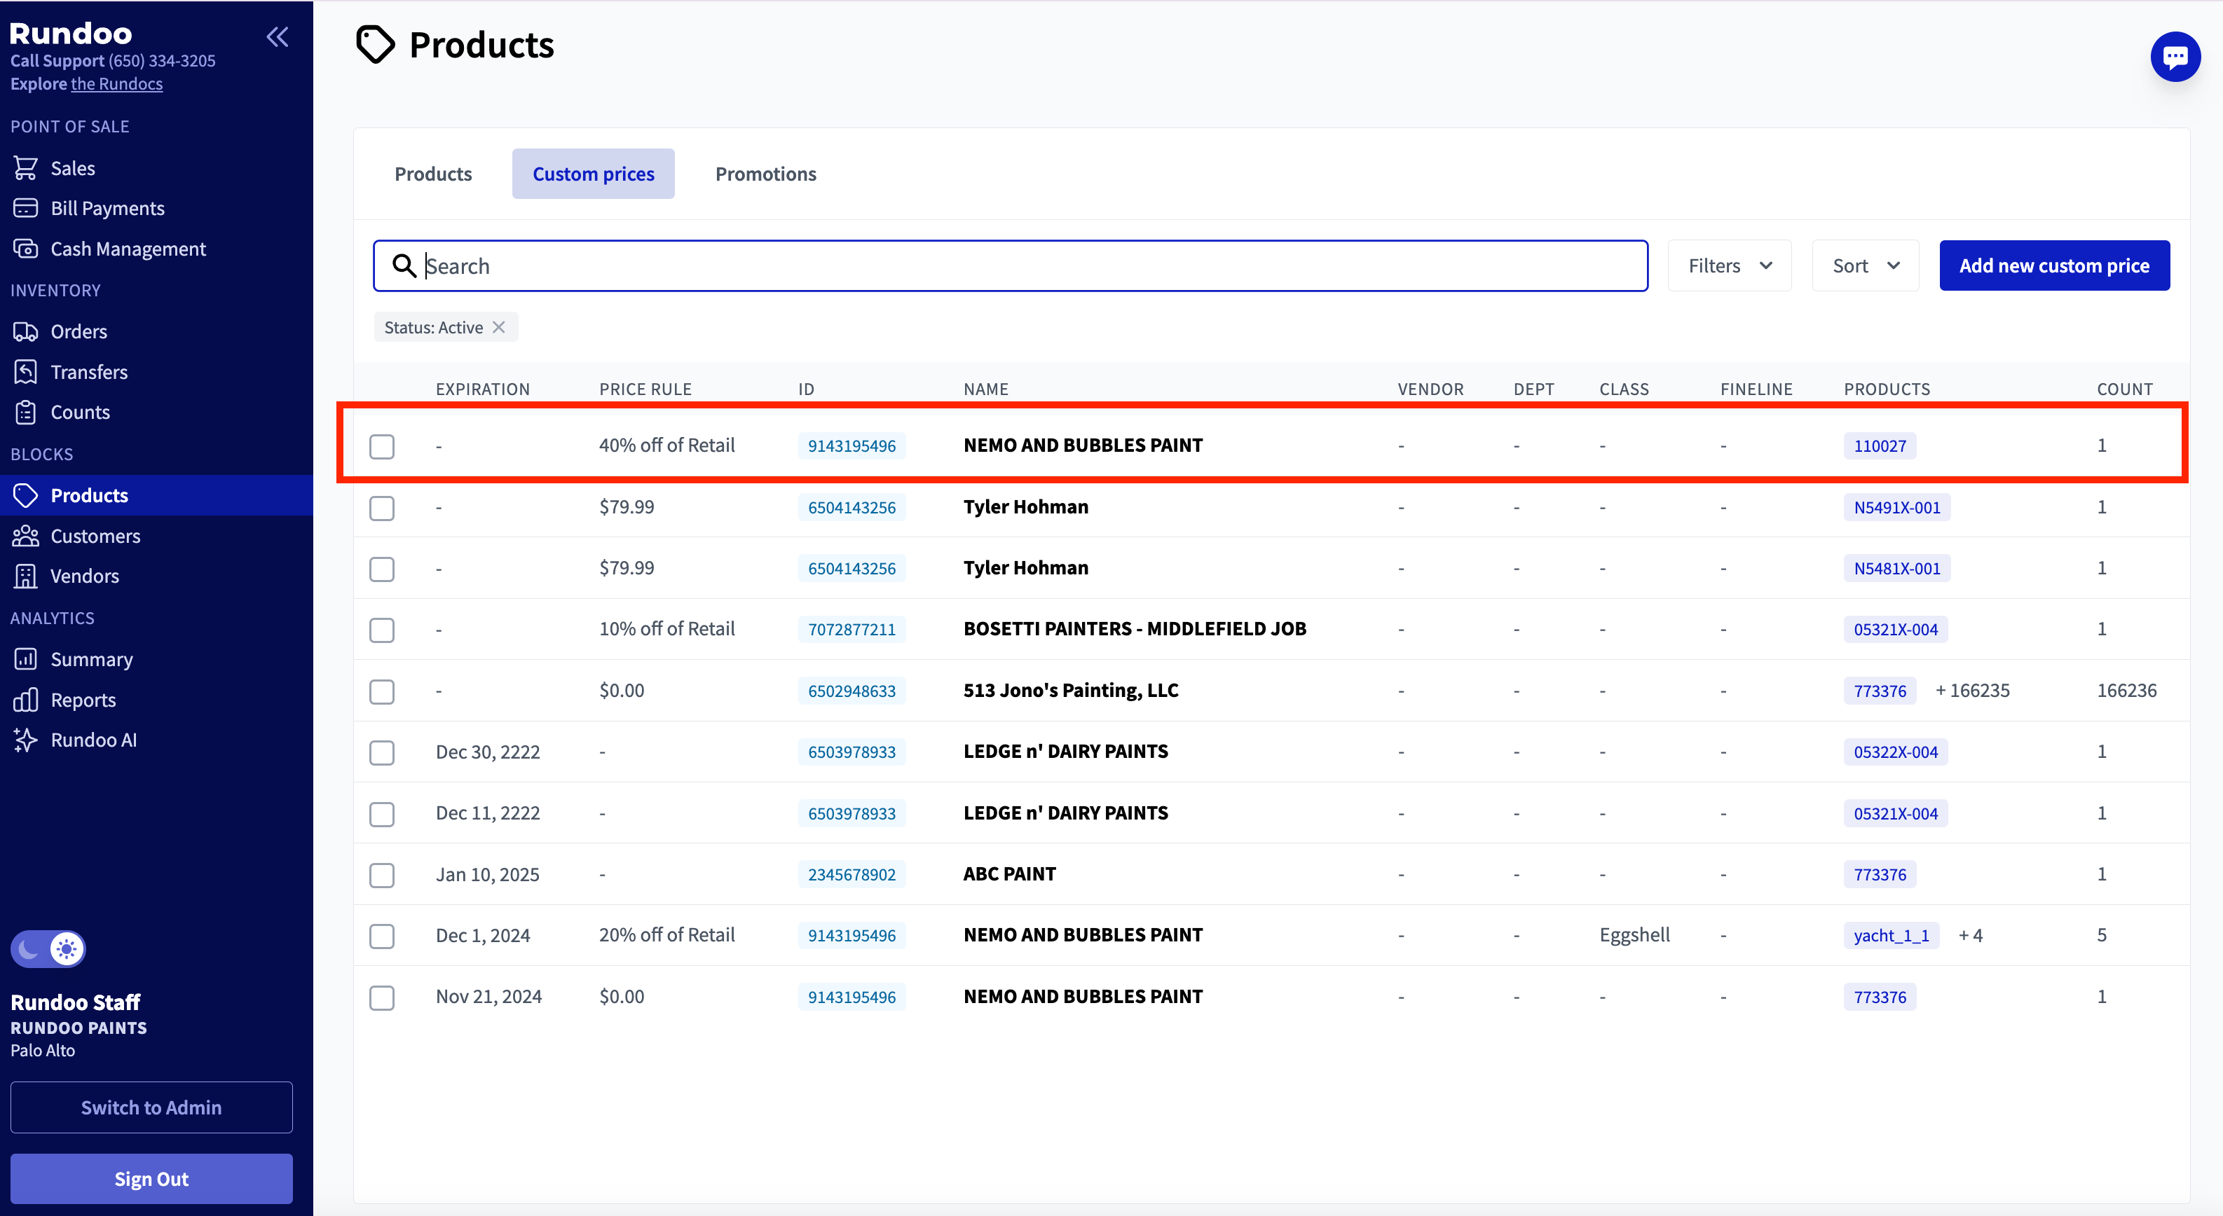Go to Cash Management section
The image size is (2223, 1216).
pyautogui.click(x=128, y=249)
